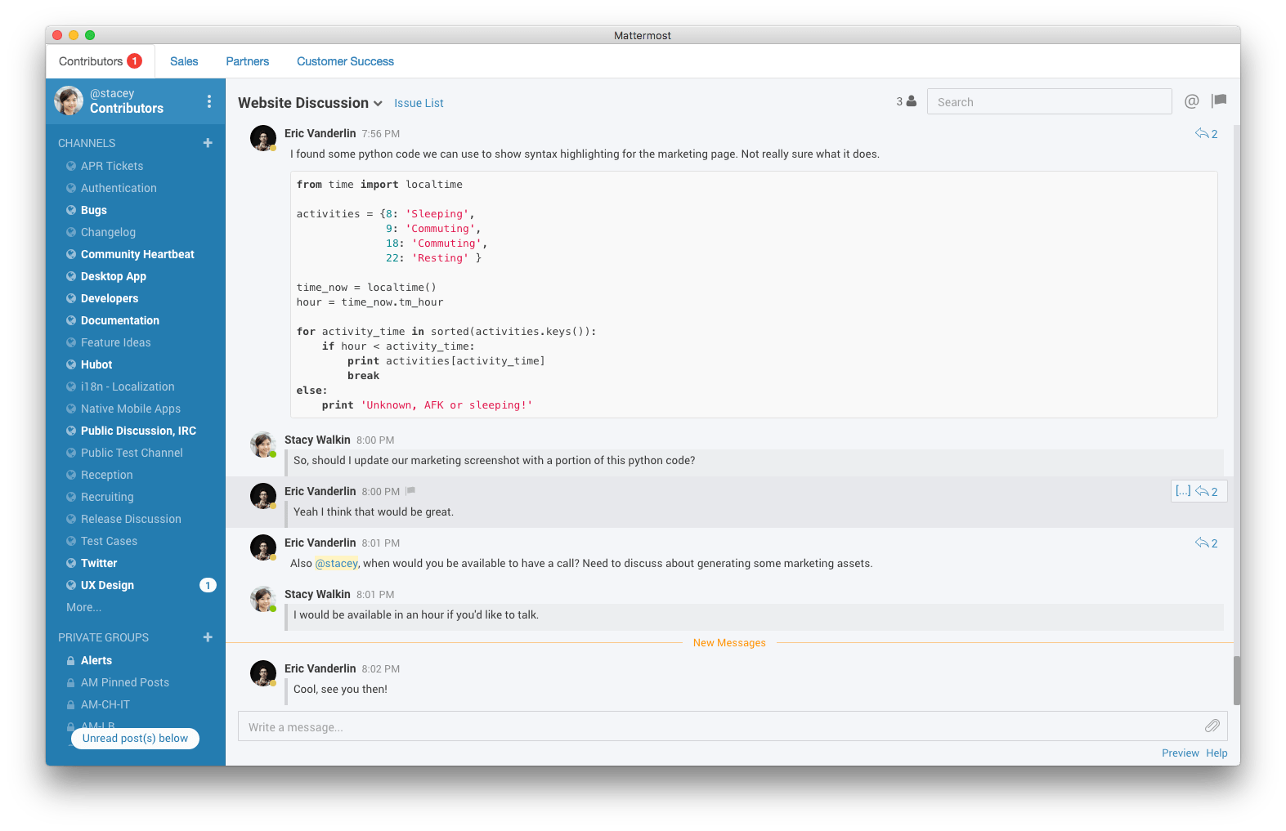Open flagged posts flag icon
The width and height of the screenshot is (1286, 831).
point(1219,101)
